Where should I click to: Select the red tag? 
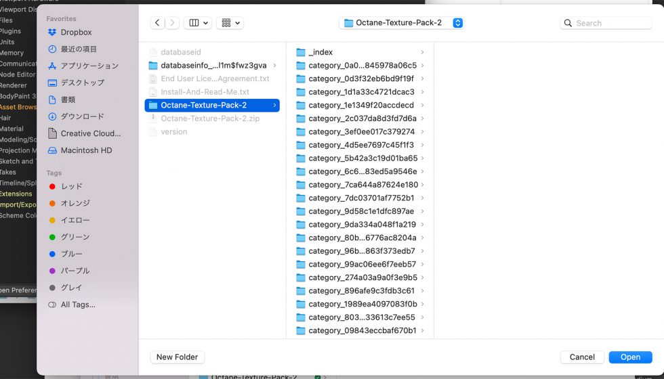(x=52, y=186)
